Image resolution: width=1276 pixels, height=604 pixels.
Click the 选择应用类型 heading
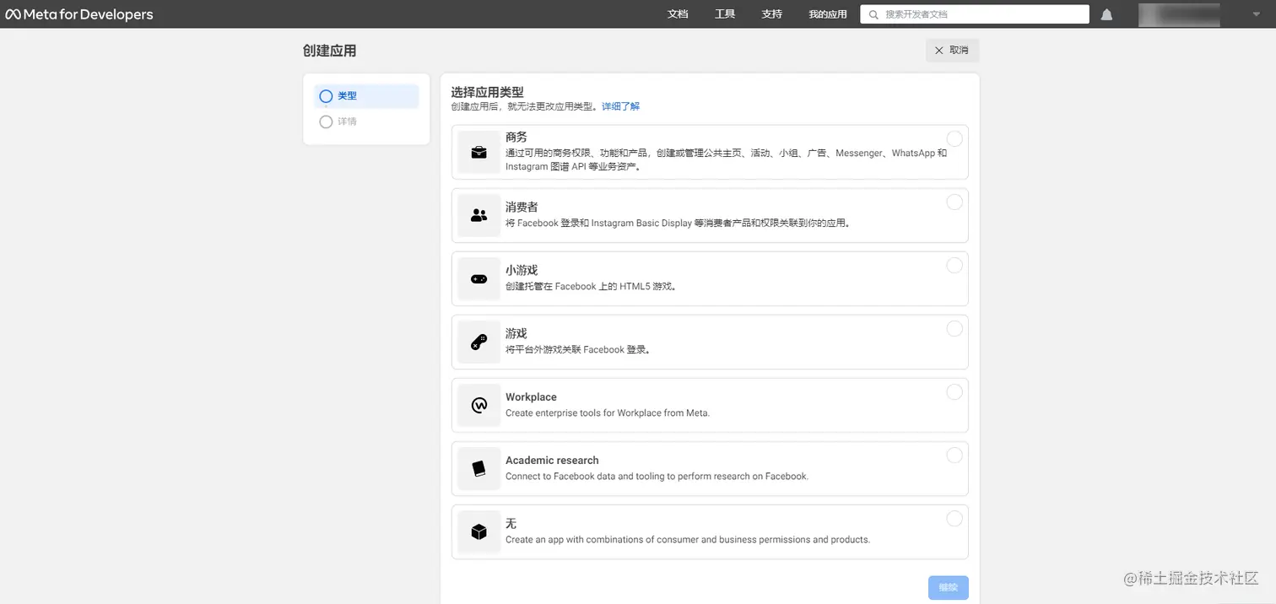[x=487, y=92]
